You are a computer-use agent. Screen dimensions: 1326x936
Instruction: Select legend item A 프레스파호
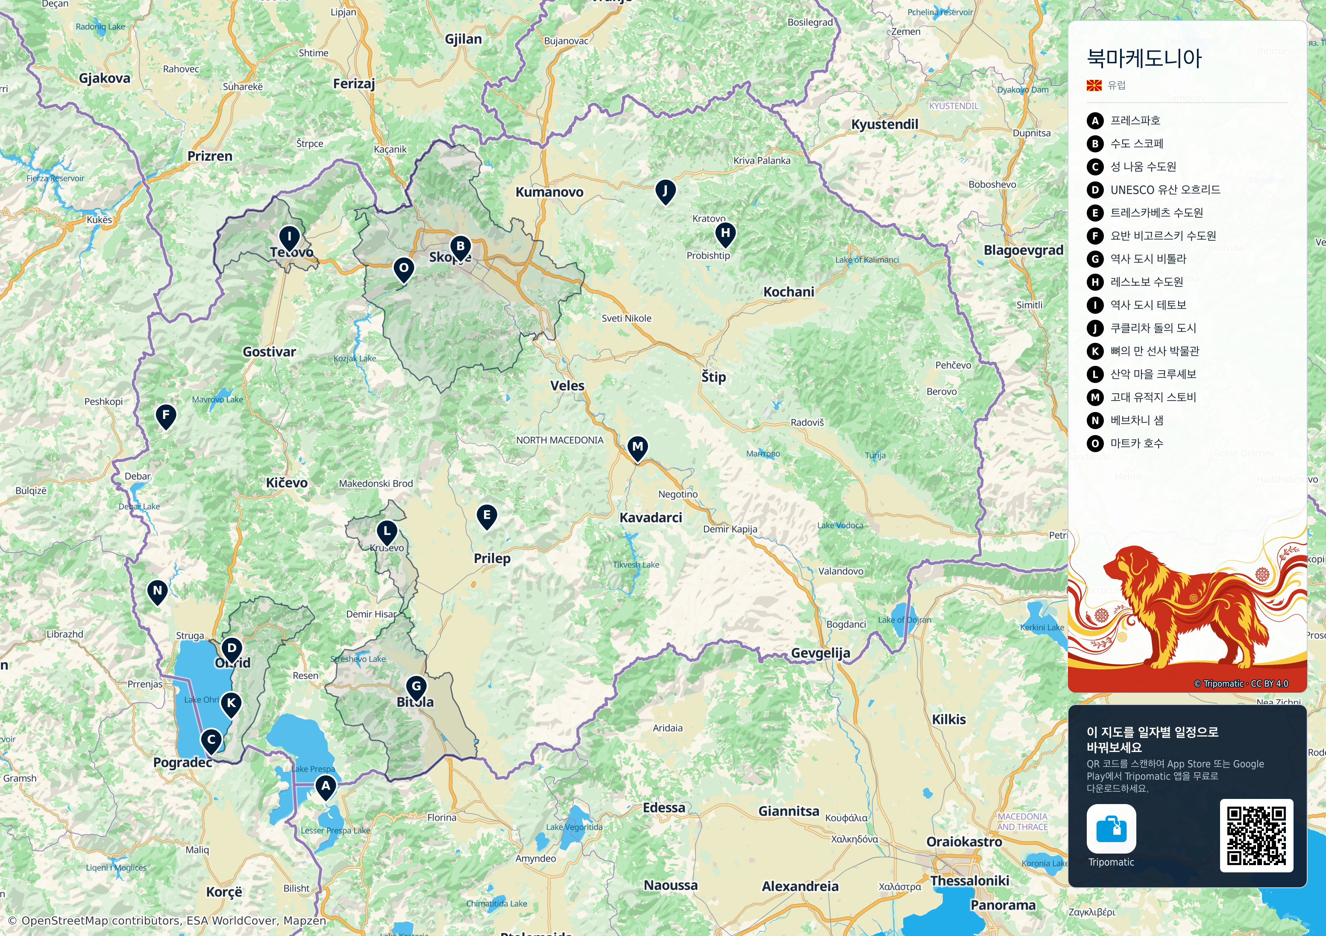pyautogui.click(x=1123, y=121)
